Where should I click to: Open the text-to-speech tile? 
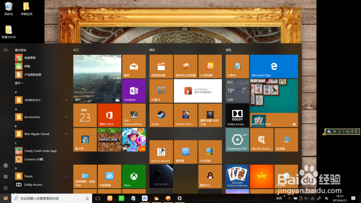[161, 152]
